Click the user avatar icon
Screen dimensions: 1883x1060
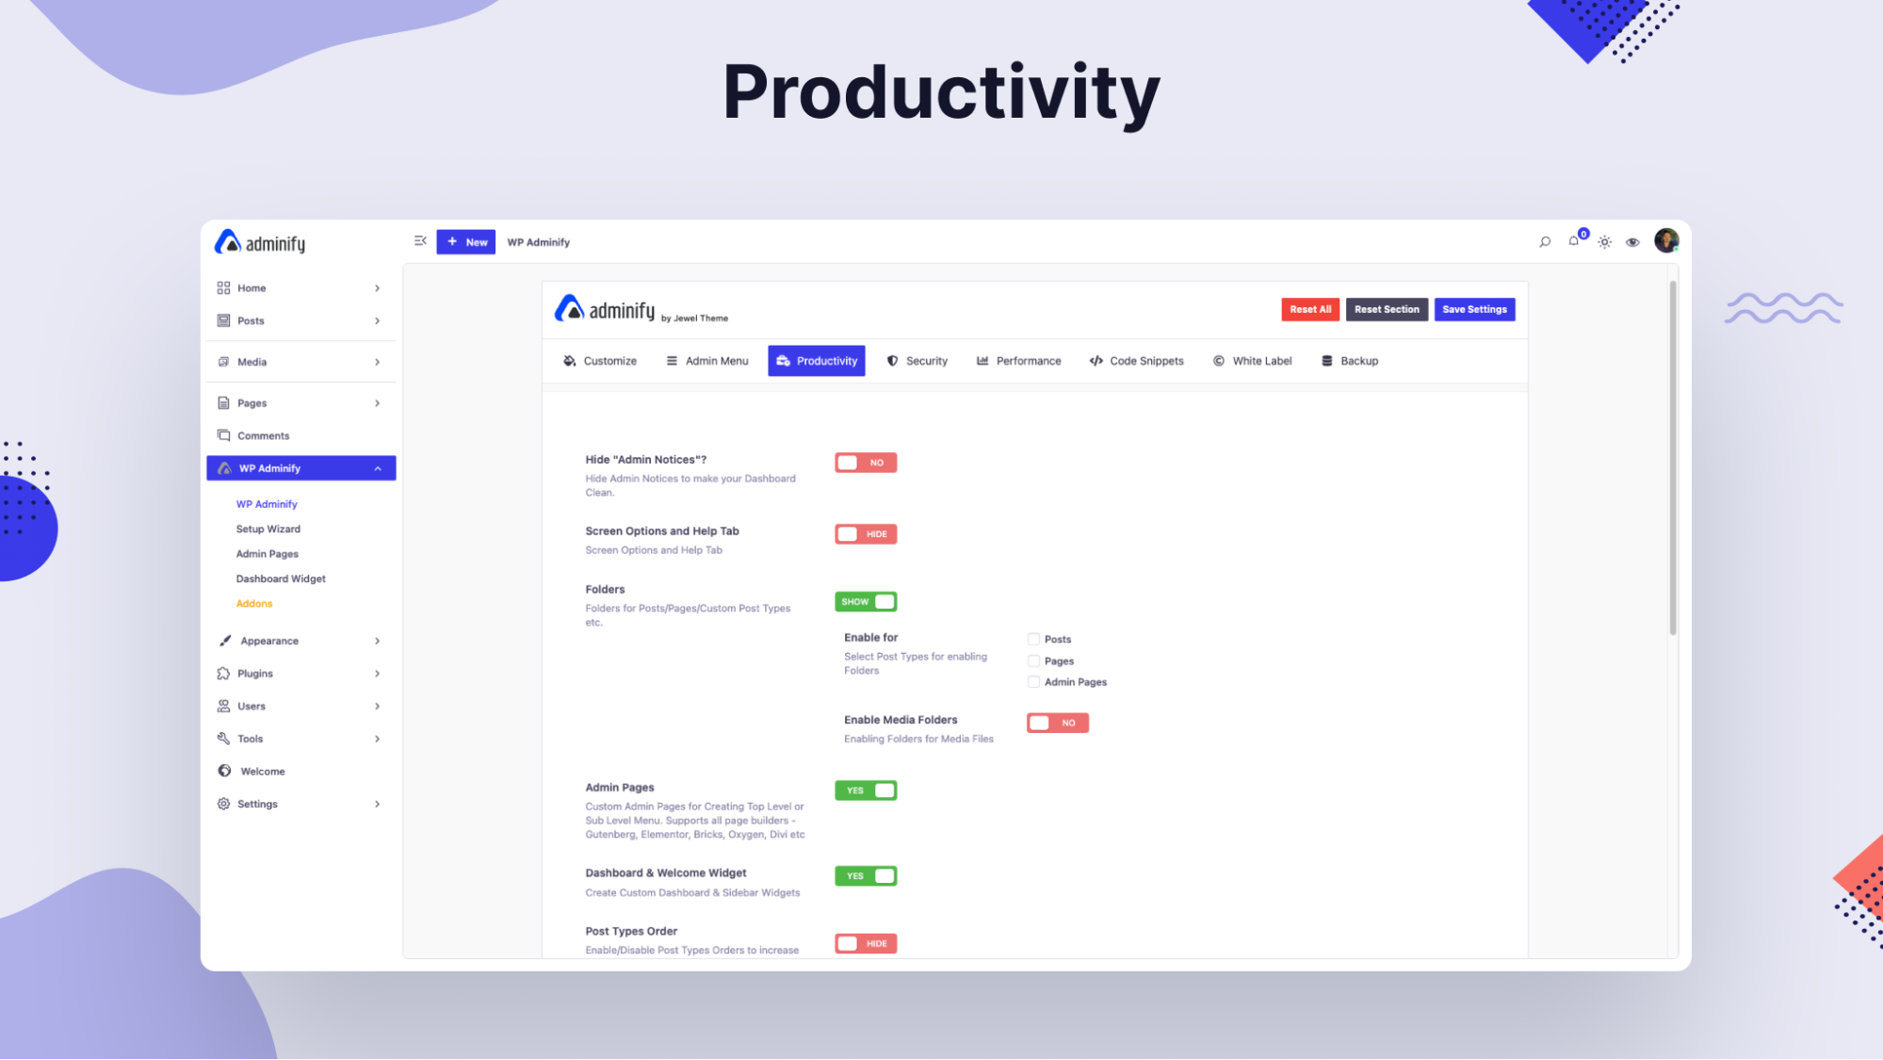pos(1667,240)
